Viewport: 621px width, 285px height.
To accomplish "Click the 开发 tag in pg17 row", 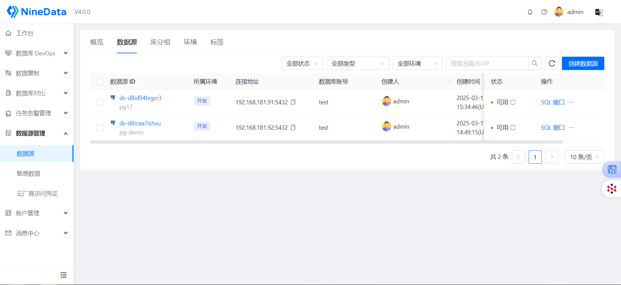I will click(x=202, y=101).
